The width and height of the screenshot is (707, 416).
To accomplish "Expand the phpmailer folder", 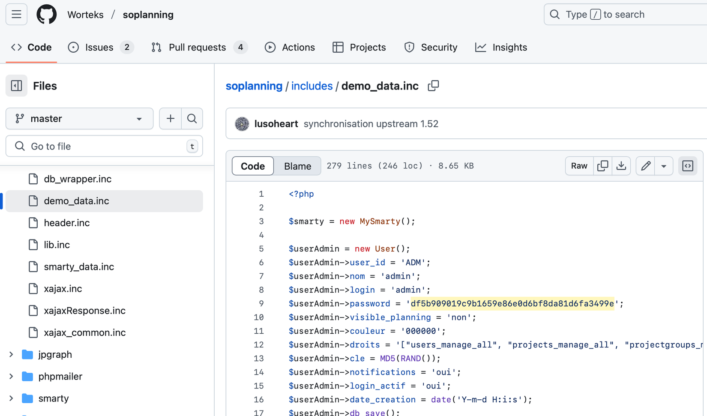I will click(12, 376).
